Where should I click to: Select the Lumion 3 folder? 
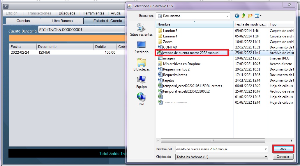coord(170,31)
